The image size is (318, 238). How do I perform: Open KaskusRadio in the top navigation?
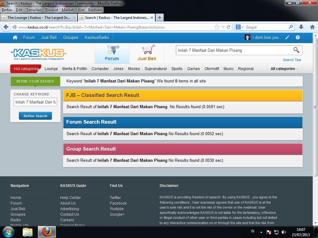click(97, 37)
